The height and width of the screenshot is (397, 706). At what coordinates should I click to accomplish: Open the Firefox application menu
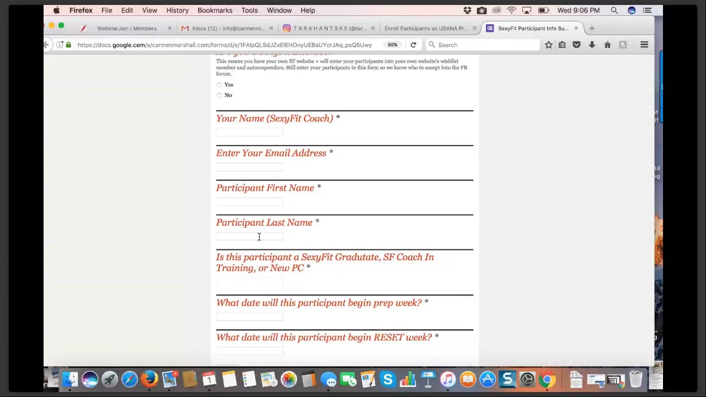point(81,10)
